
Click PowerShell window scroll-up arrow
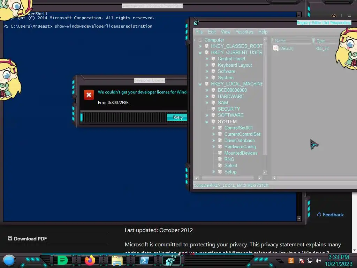point(299,15)
